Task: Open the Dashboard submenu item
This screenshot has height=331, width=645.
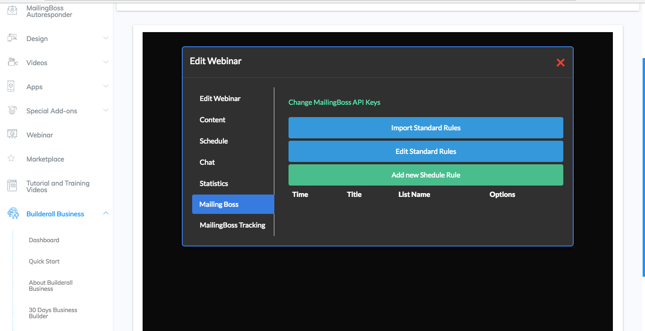Action: pyautogui.click(x=44, y=240)
